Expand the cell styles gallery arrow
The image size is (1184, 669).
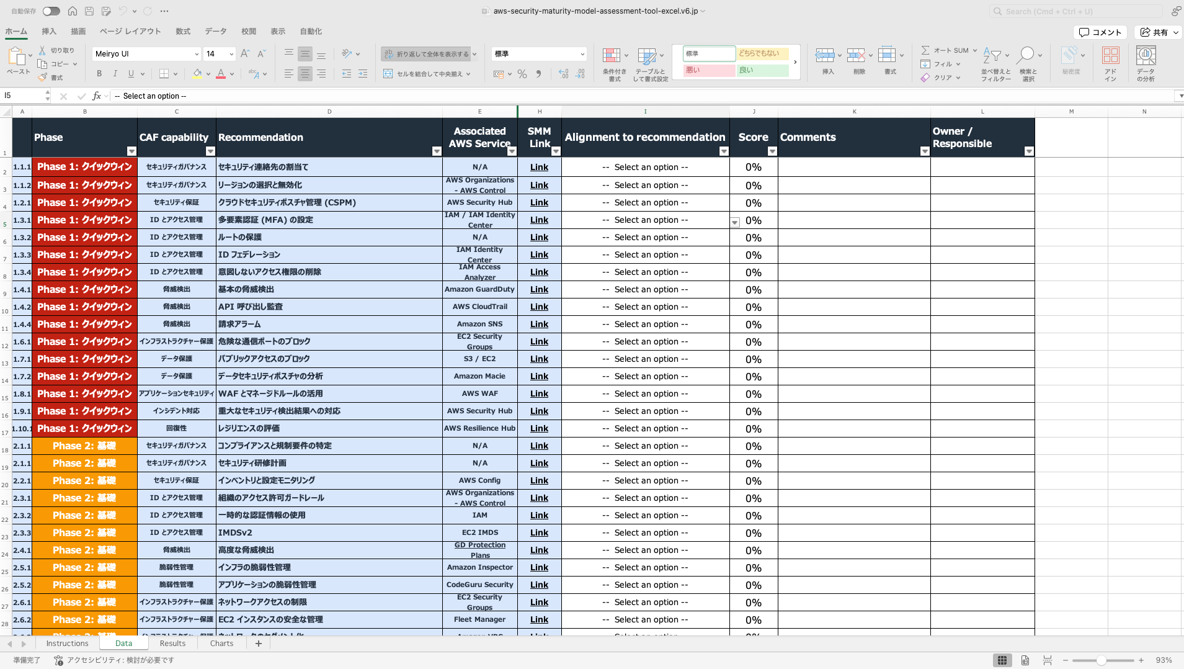pyautogui.click(x=795, y=62)
